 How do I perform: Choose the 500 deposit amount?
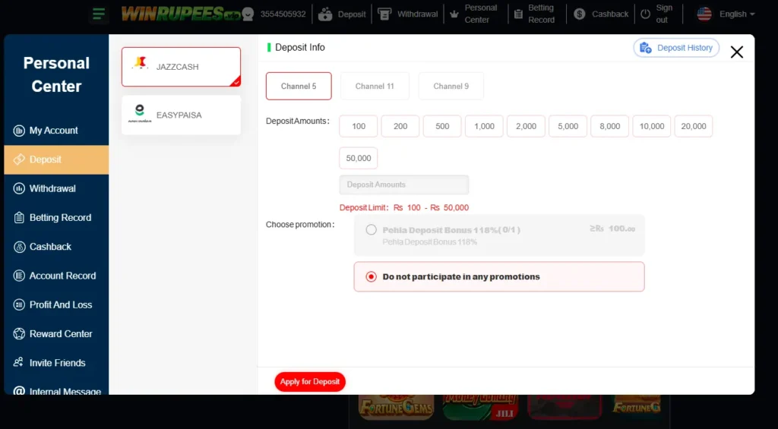(x=442, y=127)
